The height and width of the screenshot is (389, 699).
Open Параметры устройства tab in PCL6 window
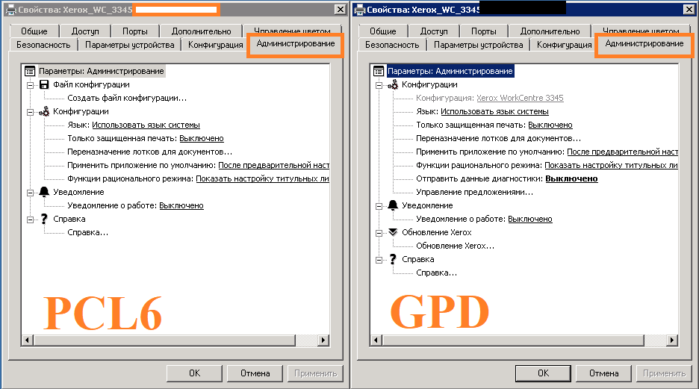click(x=130, y=45)
